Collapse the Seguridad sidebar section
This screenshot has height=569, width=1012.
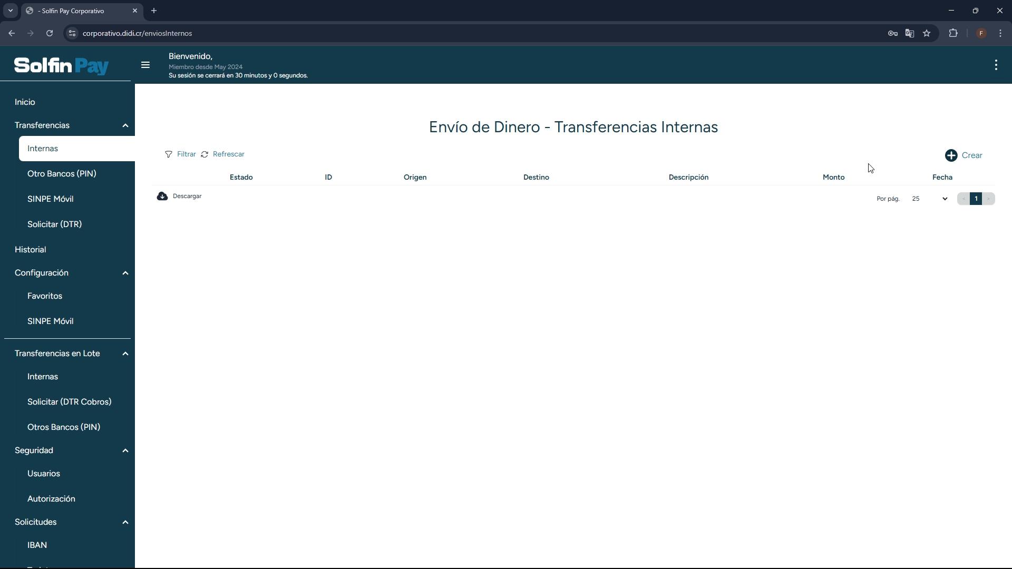pos(125,450)
